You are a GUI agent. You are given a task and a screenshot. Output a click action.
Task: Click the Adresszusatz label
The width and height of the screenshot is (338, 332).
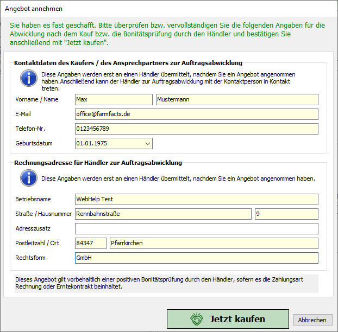coord(33,228)
